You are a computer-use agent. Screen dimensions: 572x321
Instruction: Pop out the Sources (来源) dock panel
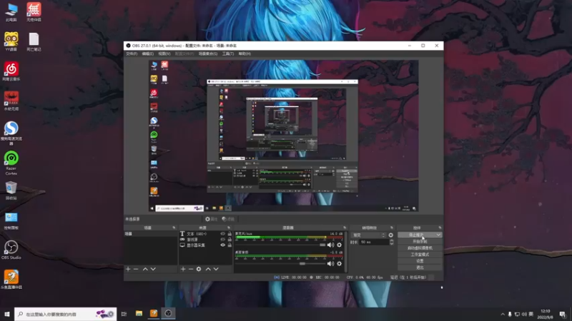pyautogui.click(x=229, y=228)
